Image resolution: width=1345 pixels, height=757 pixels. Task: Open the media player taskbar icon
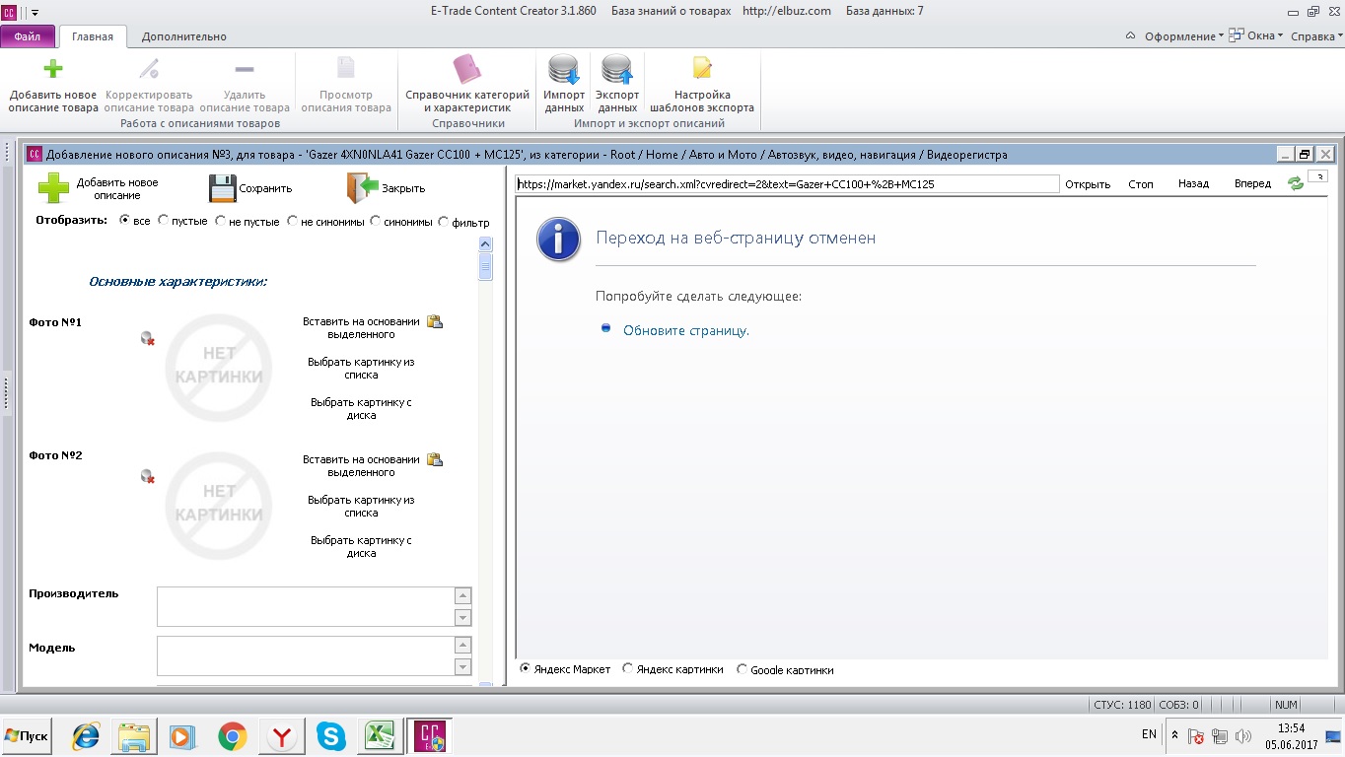(x=183, y=736)
